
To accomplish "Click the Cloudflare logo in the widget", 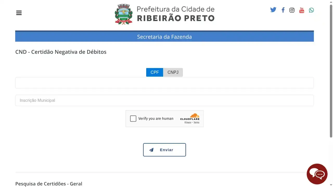I will (190, 117).
